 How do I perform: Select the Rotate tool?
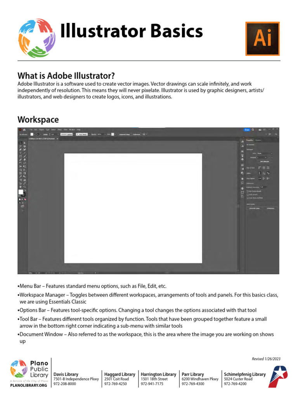click(21, 163)
